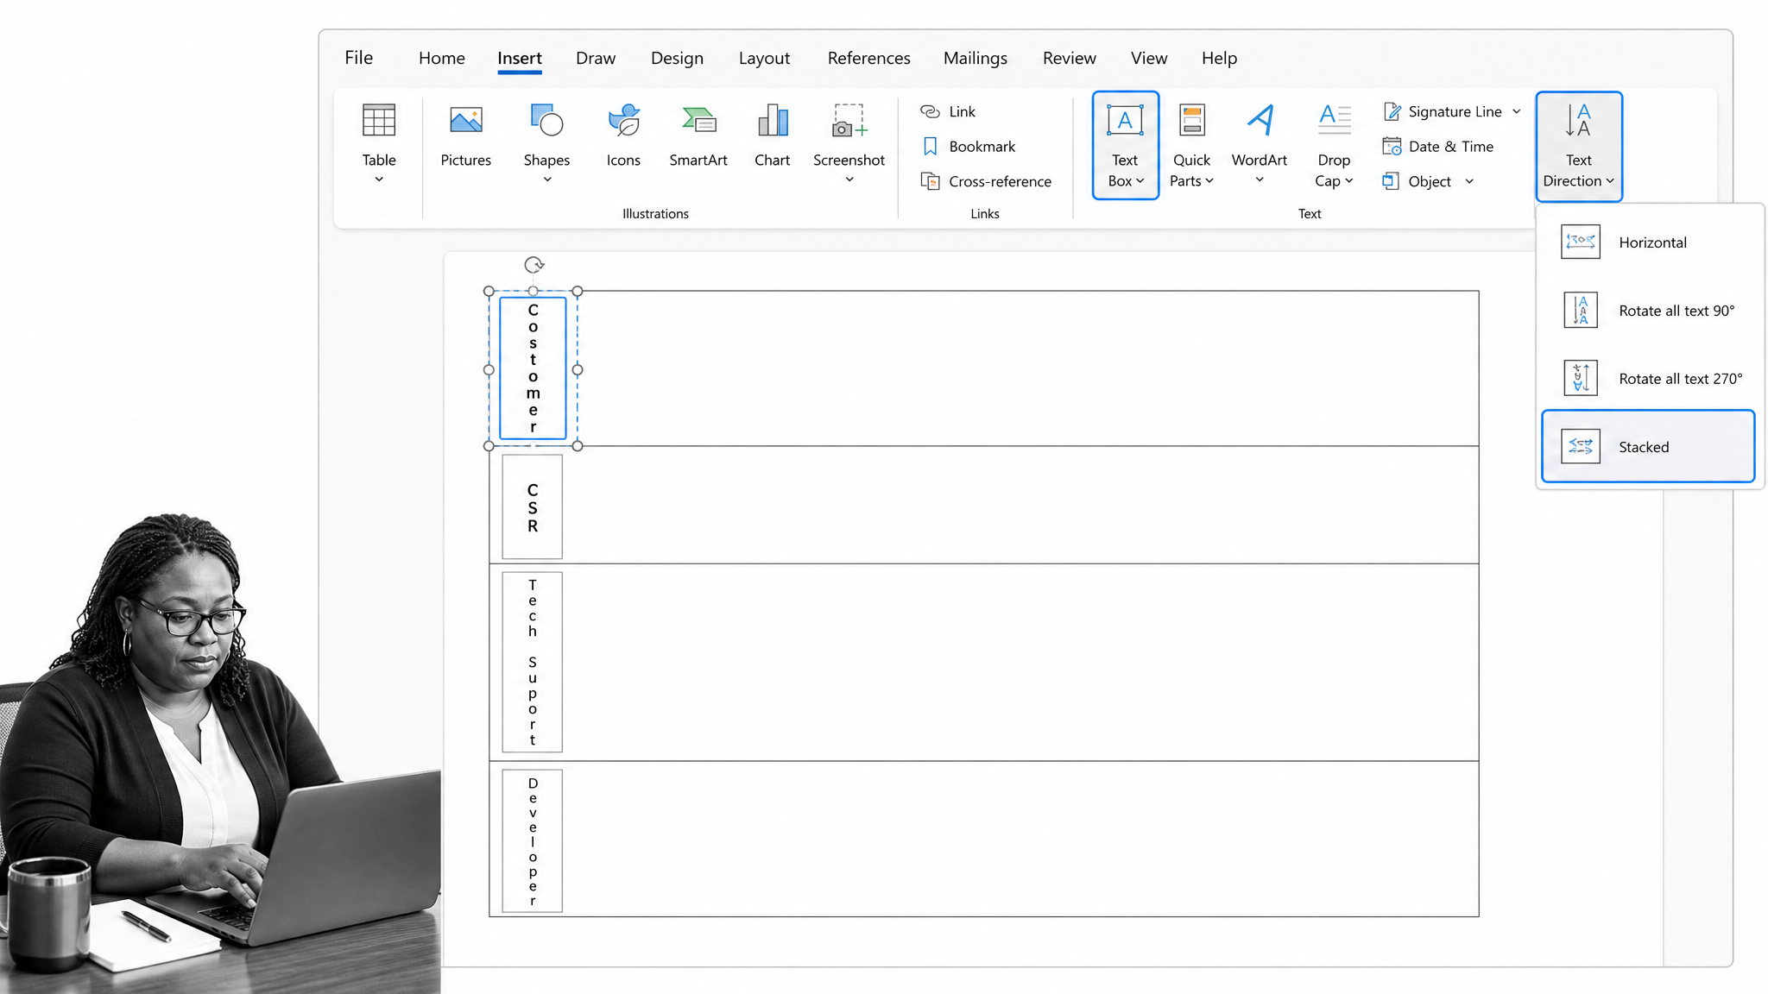Click the bottom-right handle of the Customer text box

(578, 446)
